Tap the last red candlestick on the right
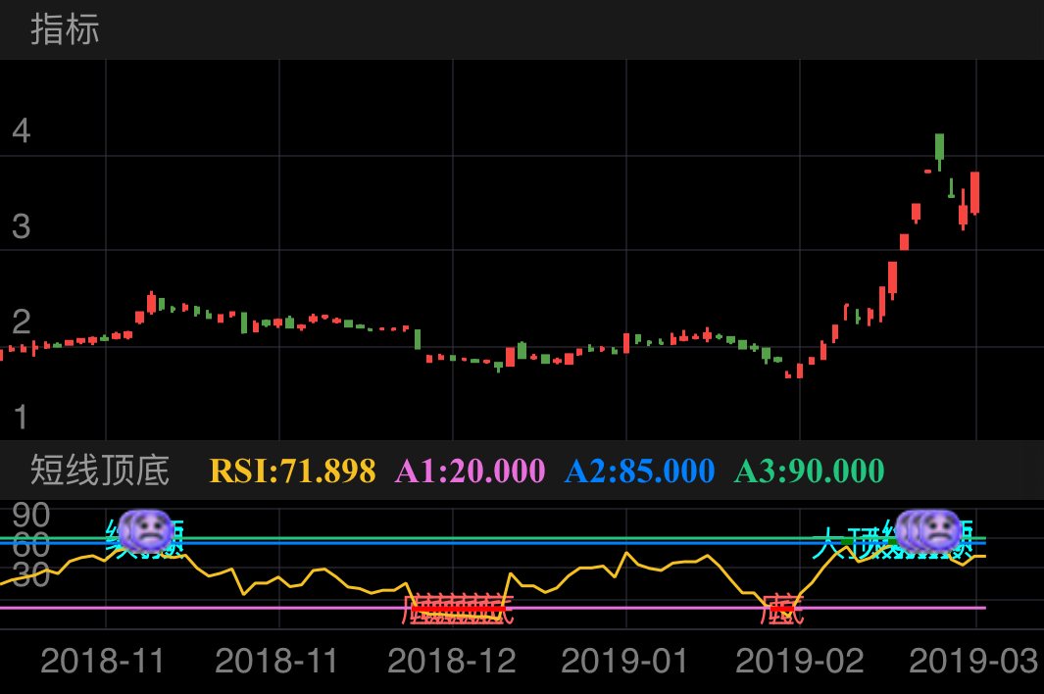The width and height of the screenshot is (1044, 694). [x=974, y=193]
